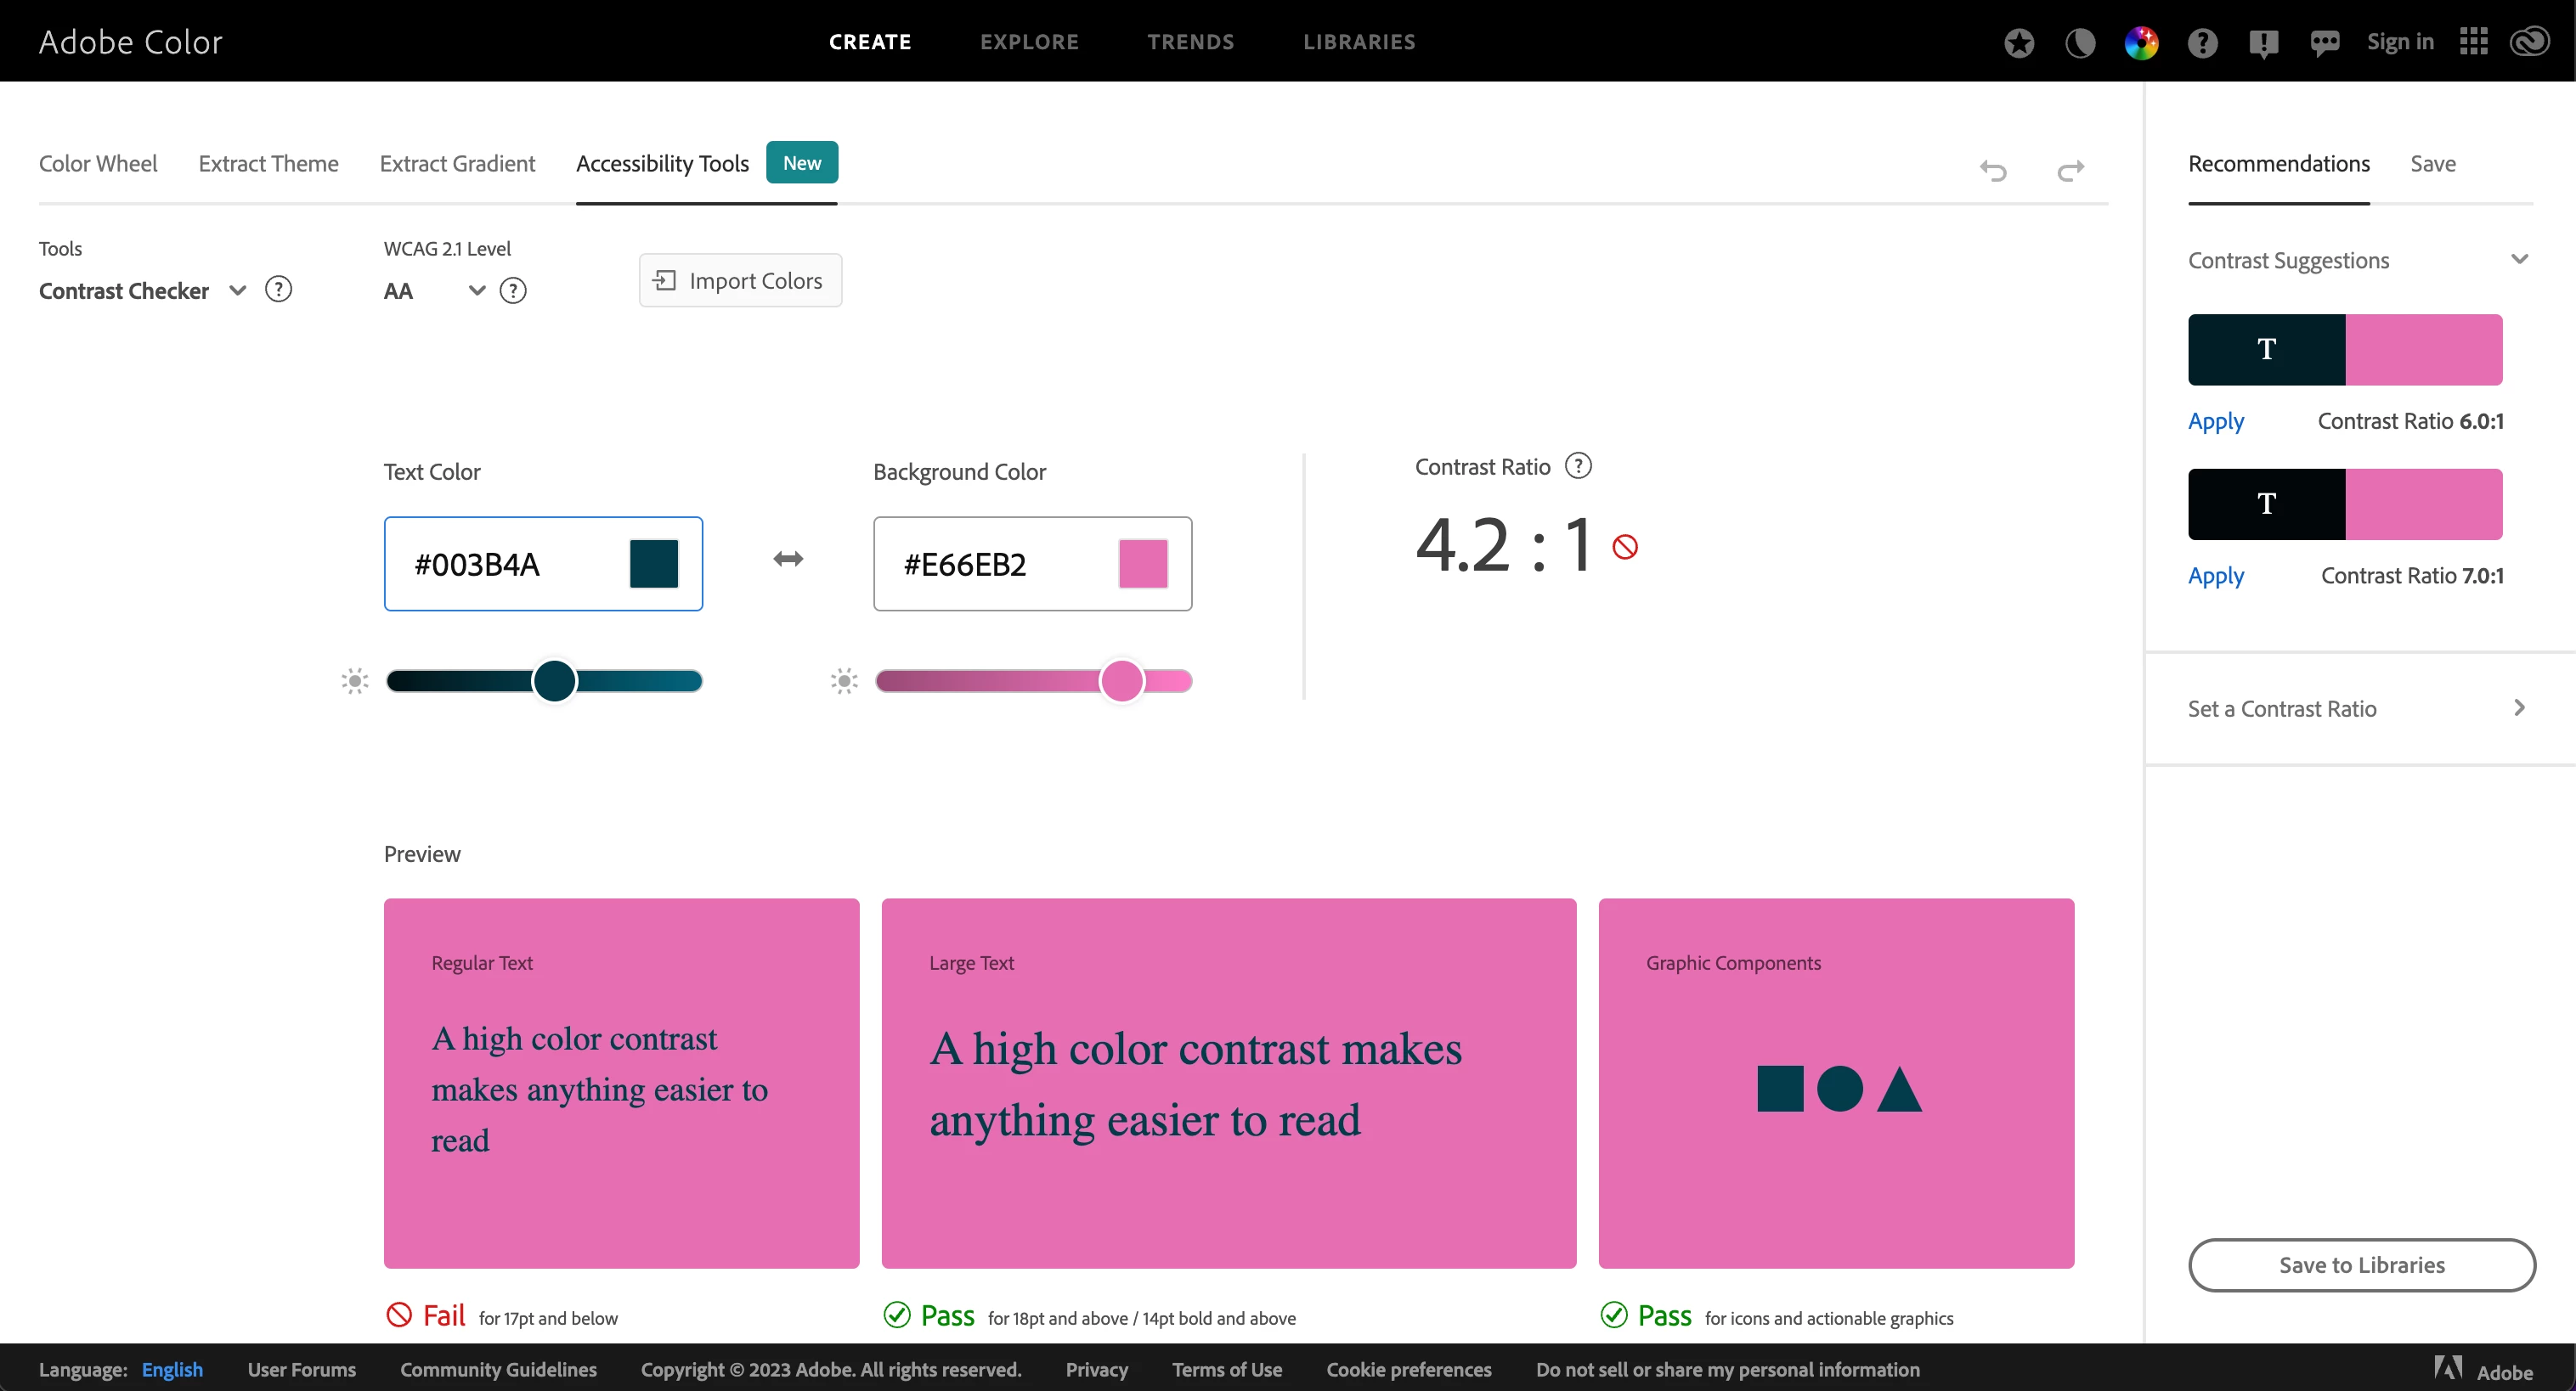Click the redo arrow icon
The image size is (2576, 1391).
(2070, 171)
